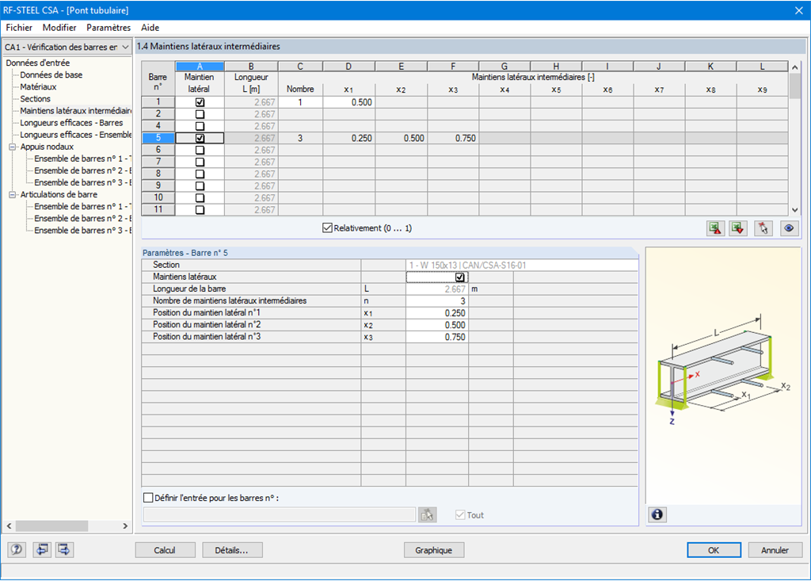811x581 pixels.
Task: Click the Calcul button
Action: pyautogui.click(x=165, y=550)
